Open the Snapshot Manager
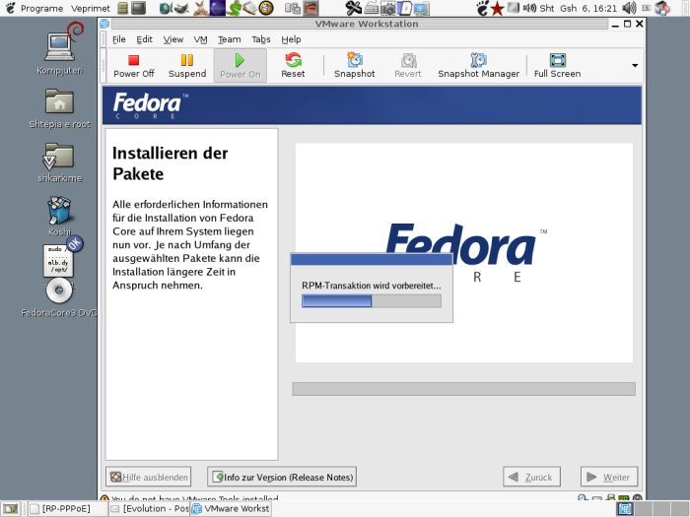 click(x=478, y=66)
